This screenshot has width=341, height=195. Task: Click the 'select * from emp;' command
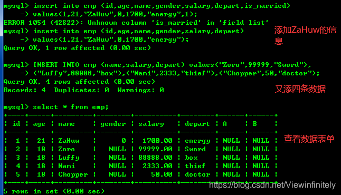point(71,107)
